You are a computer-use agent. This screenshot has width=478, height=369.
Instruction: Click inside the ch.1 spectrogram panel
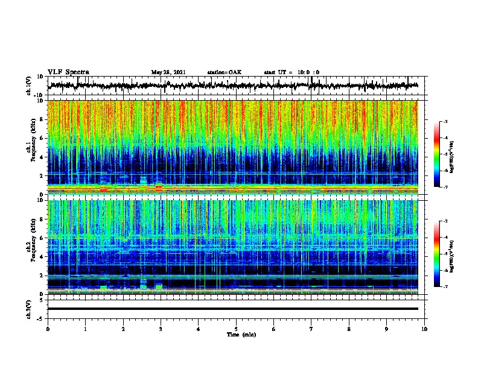(x=233, y=147)
